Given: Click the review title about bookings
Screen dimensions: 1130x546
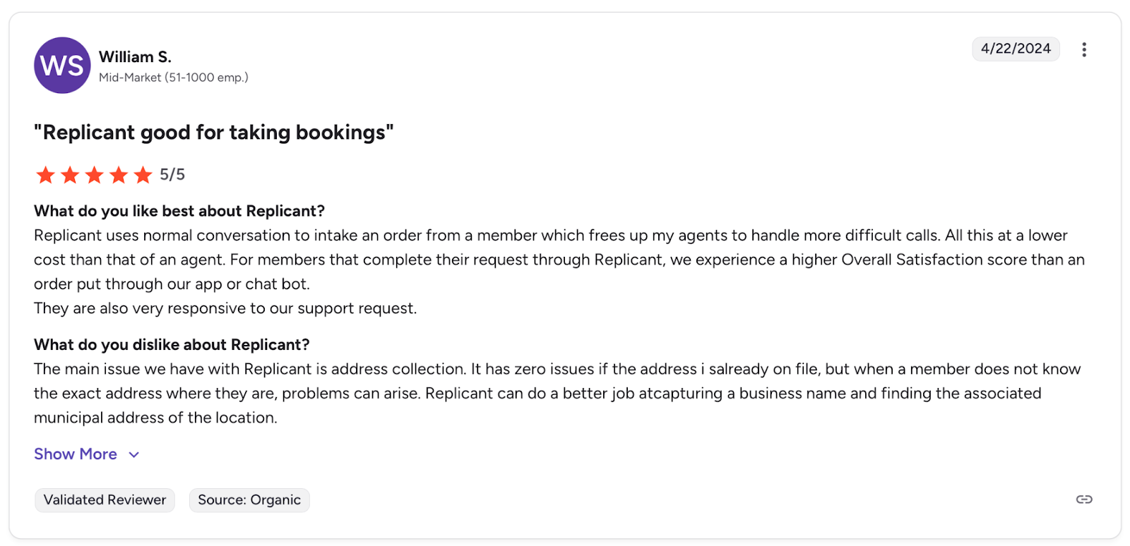Looking at the screenshot, I should click(x=213, y=133).
